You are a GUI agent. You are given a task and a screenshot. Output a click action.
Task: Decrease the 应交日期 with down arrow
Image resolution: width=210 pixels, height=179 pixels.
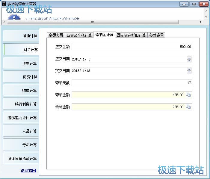(x=189, y=61)
